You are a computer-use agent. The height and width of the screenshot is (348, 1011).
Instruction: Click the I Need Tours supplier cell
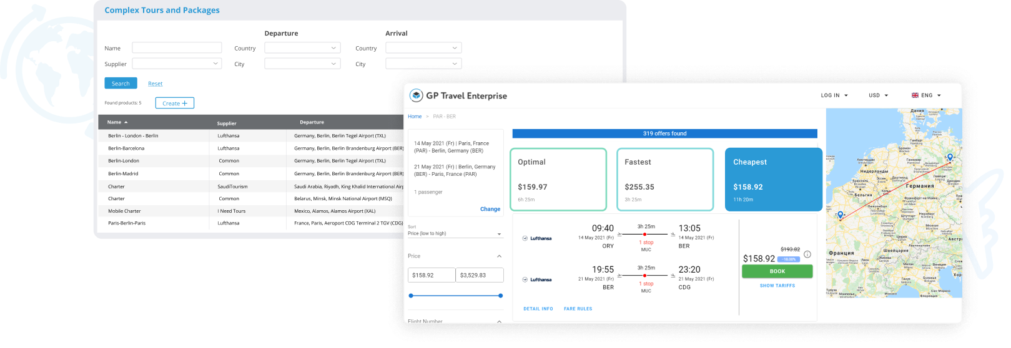[232, 211]
